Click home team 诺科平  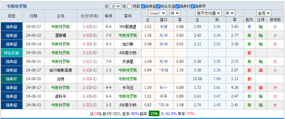[60, 96]
